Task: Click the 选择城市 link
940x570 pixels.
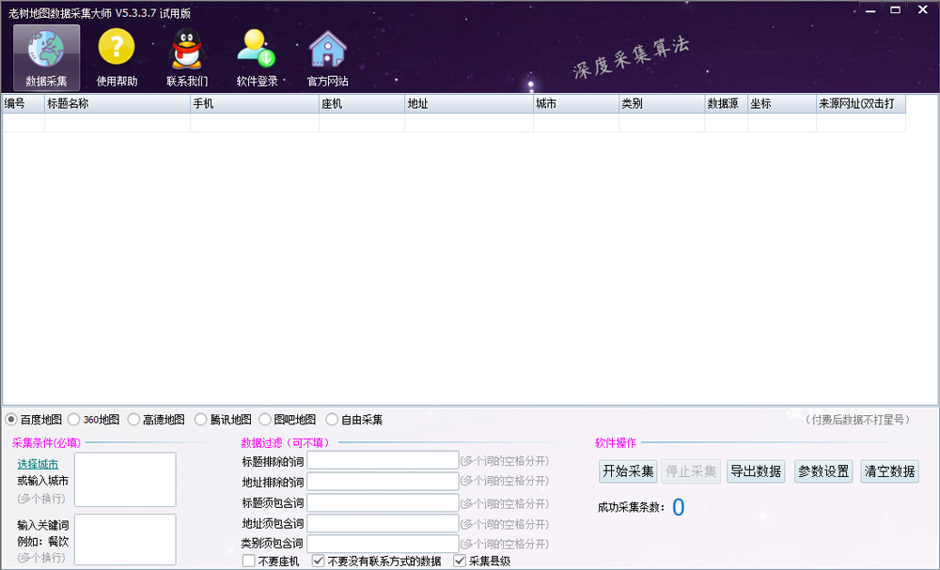Action: (38, 464)
